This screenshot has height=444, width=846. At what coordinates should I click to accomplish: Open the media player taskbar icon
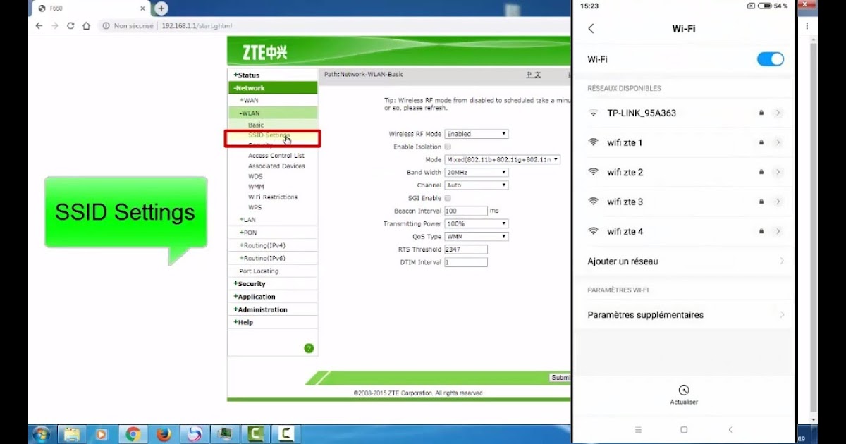102,434
